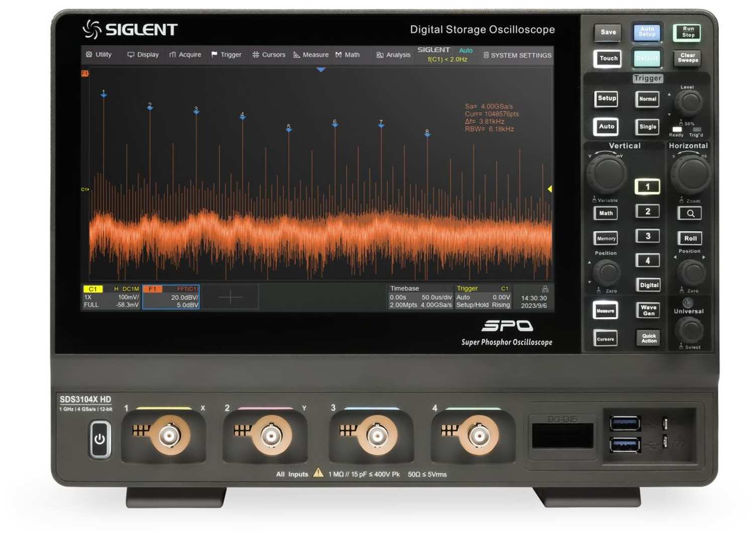
Task: Open the Acquire menu
Action: (185, 54)
